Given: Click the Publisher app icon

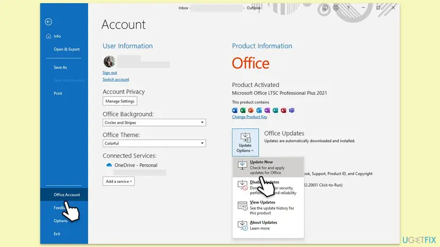Looking at the screenshot, I should click(275, 110).
